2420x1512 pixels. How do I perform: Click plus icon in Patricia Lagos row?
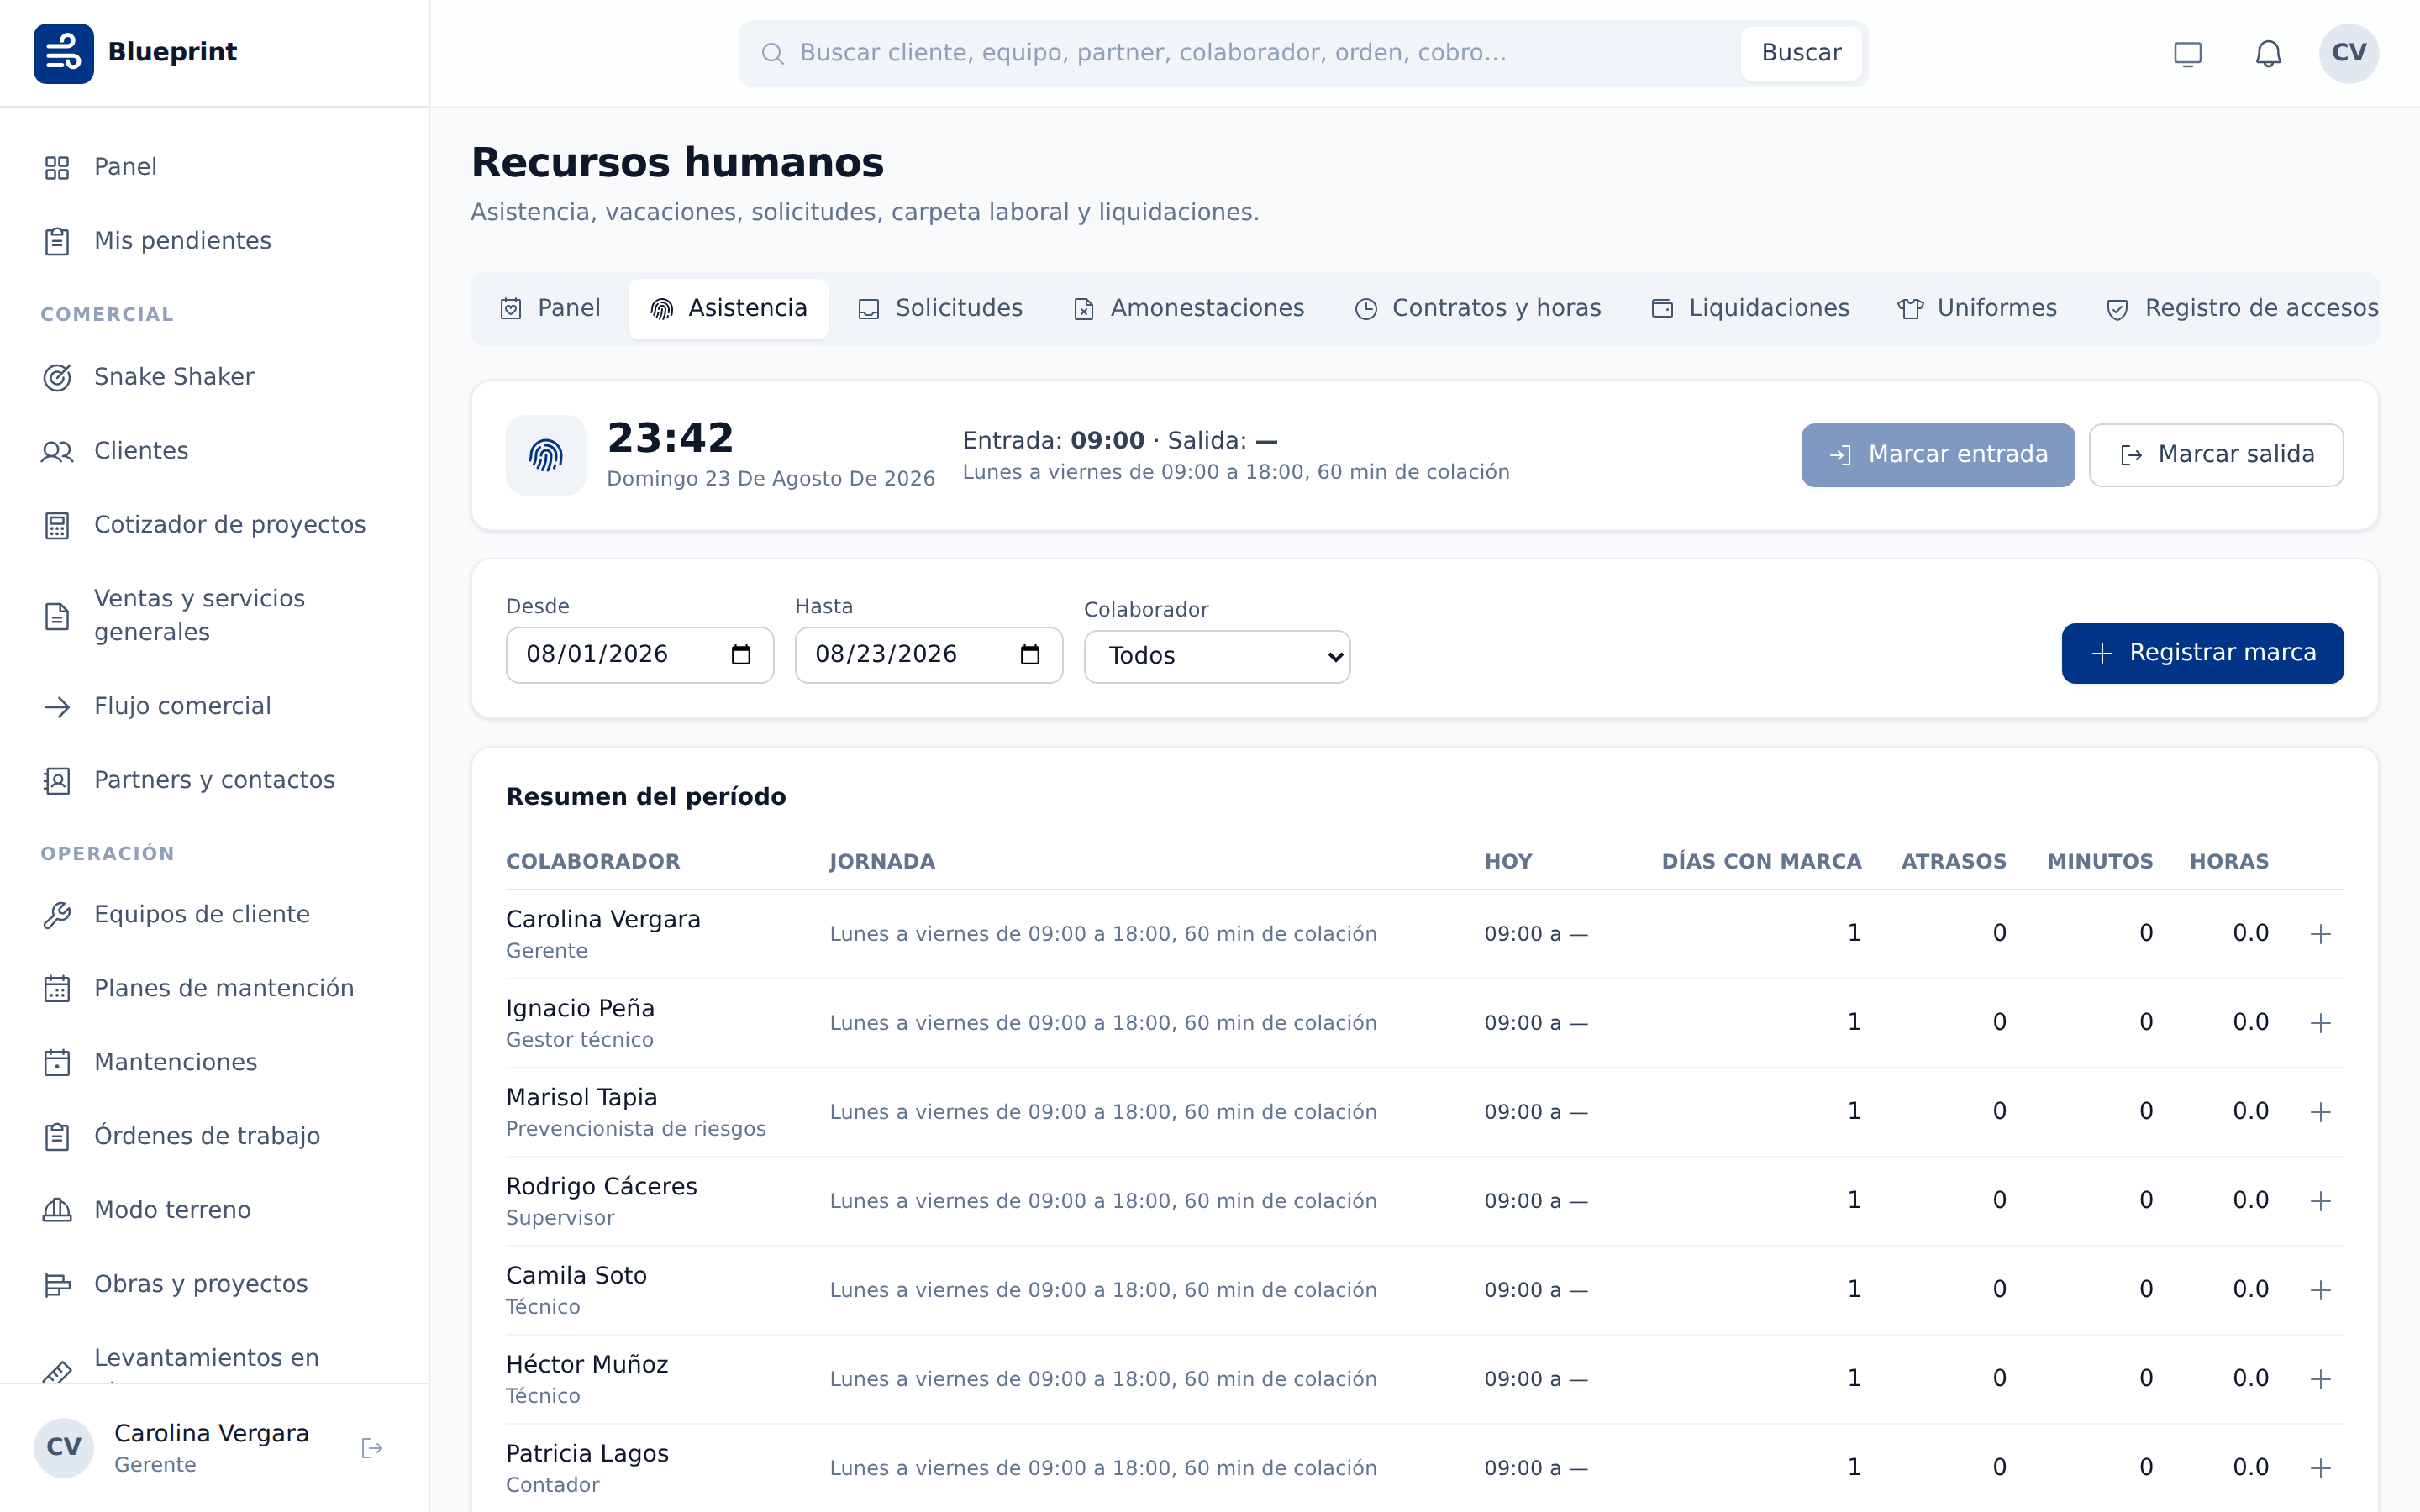[x=2321, y=1468]
